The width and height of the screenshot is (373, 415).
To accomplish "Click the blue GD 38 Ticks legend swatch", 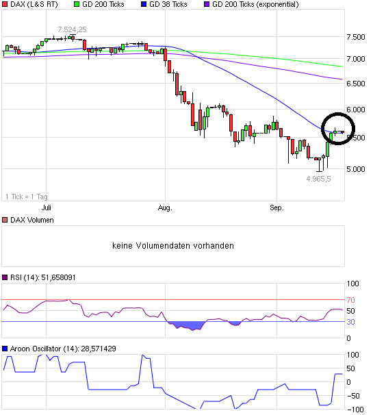I will click(x=144, y=4).
